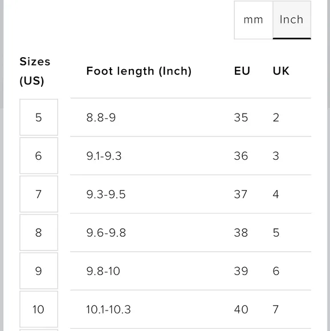The height and width of the screenshot is (331, 330).
Task: Click the Sizes (US) header
Action: [x=35, y=71]
